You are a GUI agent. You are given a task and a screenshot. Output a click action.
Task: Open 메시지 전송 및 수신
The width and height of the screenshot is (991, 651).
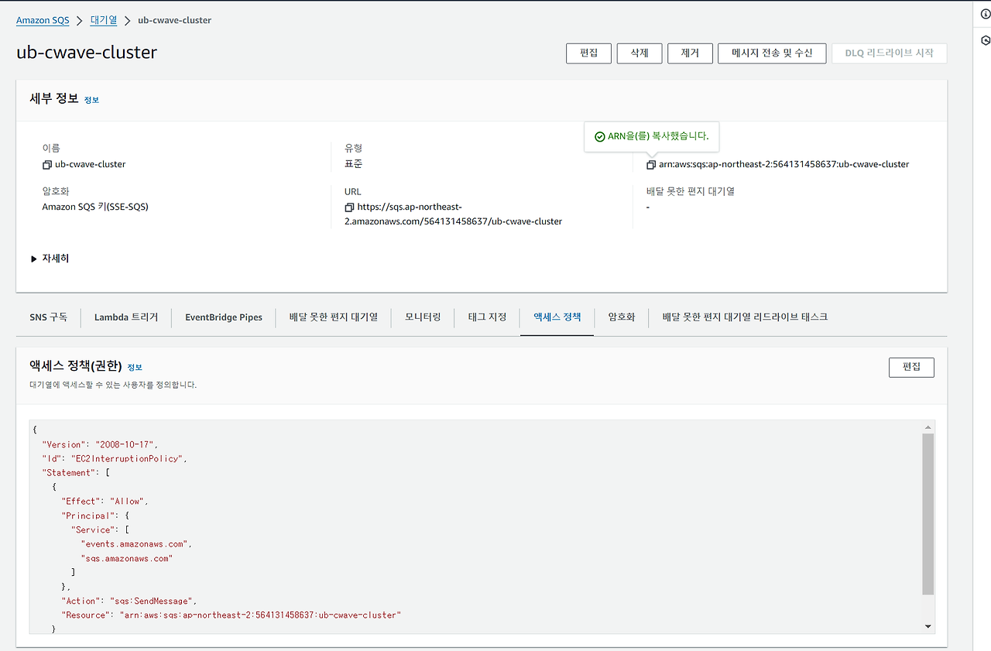click(772, 53)
